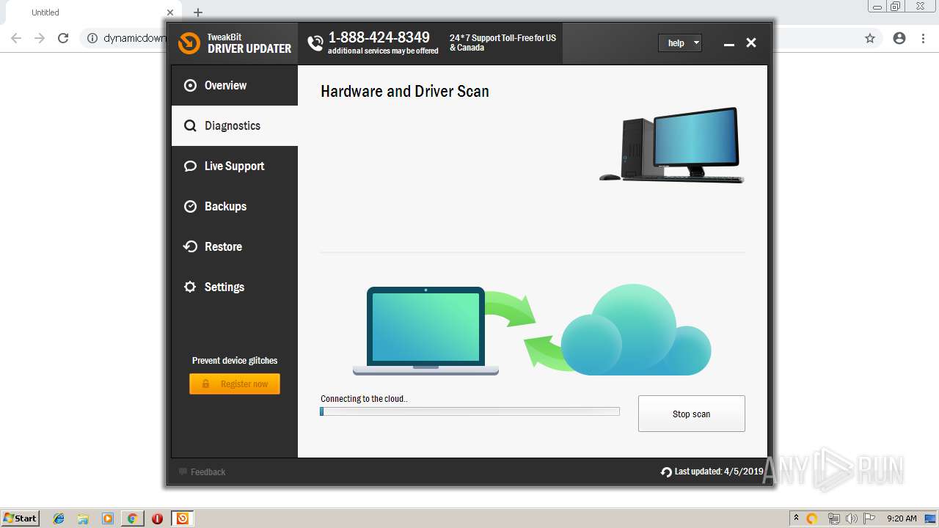Switch to Chrome in taskbar
This screenshot has width=939, height=528.
132,518
